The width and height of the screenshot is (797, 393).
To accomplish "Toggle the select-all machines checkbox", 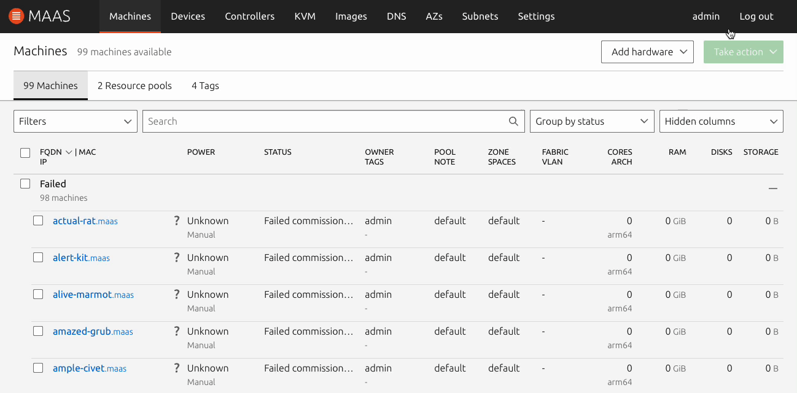I will [25, 153].
